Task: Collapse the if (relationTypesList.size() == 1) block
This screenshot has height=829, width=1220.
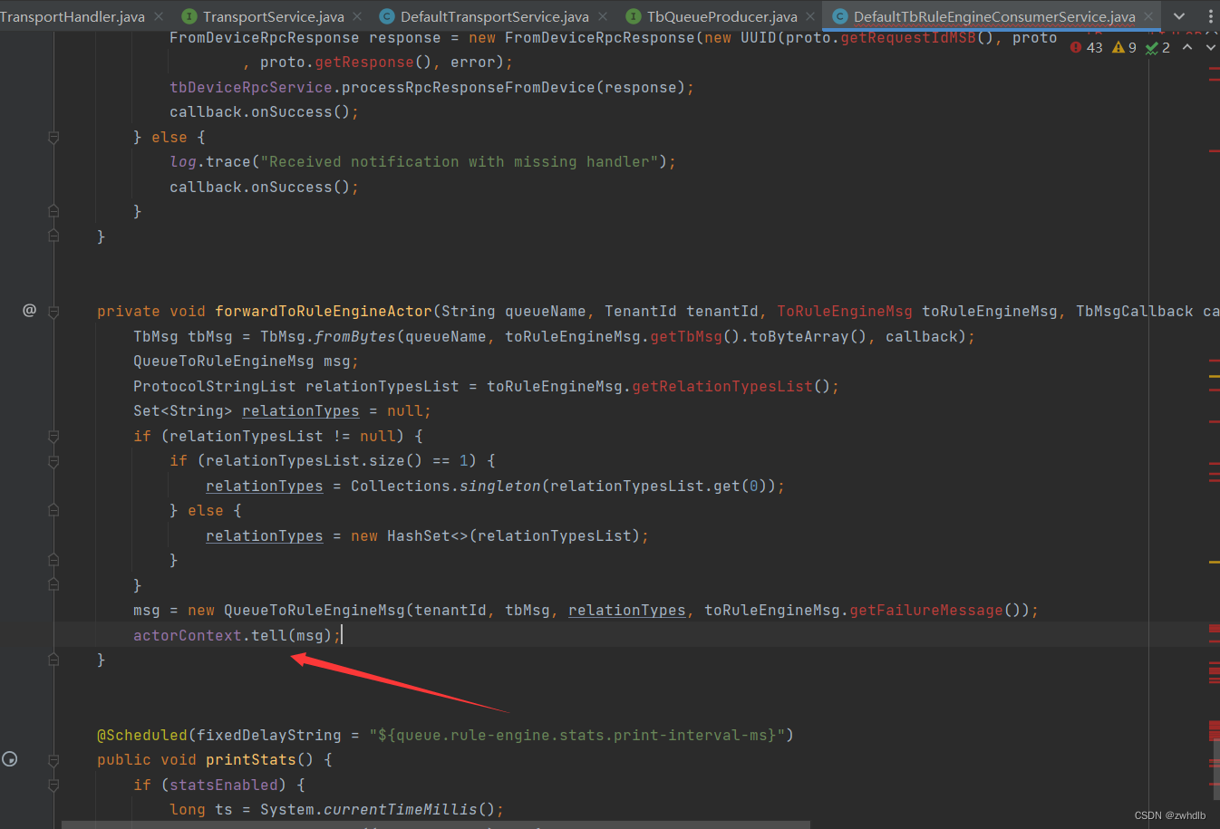Action: [53, 461]
